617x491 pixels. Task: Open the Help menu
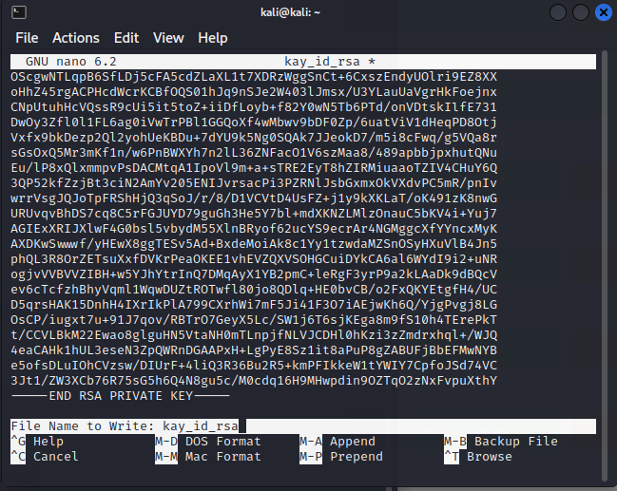pyautogui.click(x=212, y=38)
